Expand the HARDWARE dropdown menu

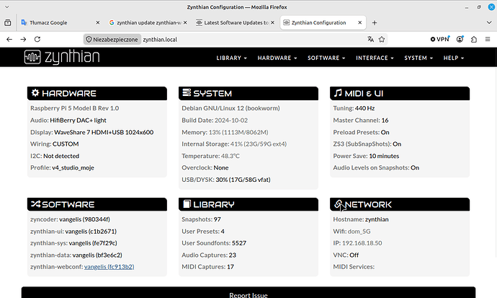(277, 58)
